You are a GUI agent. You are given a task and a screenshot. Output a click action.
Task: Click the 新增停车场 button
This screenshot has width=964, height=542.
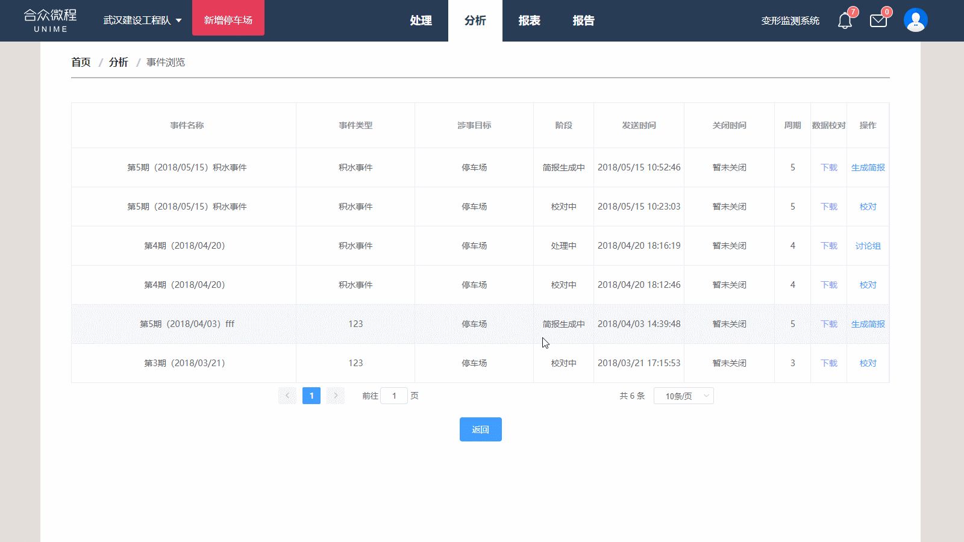pyautogui.click(x=228, y=20)
